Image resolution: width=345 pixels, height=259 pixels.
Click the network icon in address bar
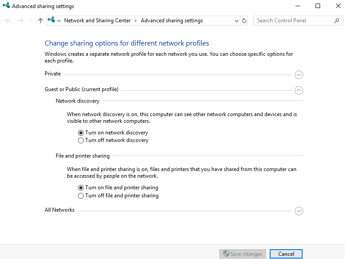pyautogui.click(x=52, y=20)
